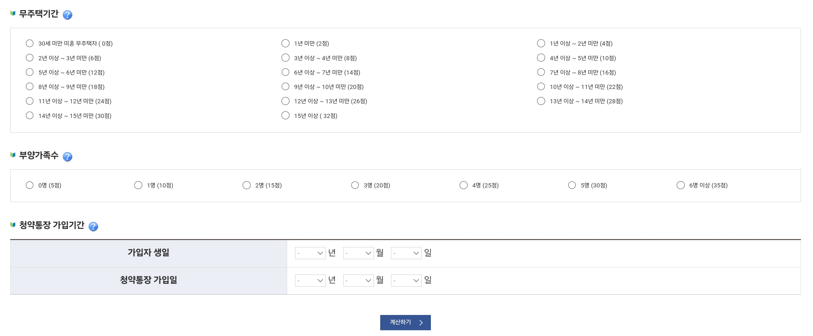Open 가입자 생일 month dropdown
The image size is (813, 336).
pos(358,253)
